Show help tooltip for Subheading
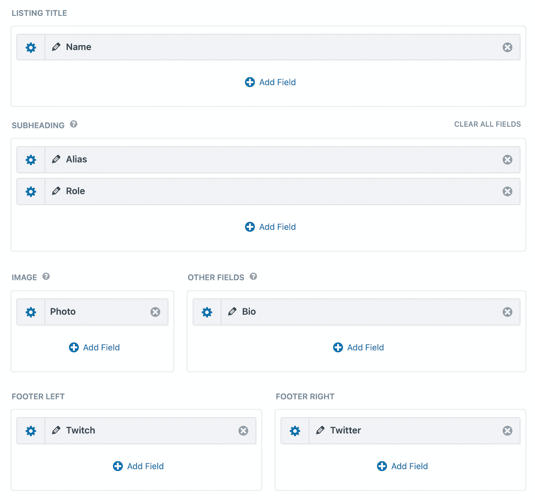Screen dimensions: 535x500 click(74, 124)
